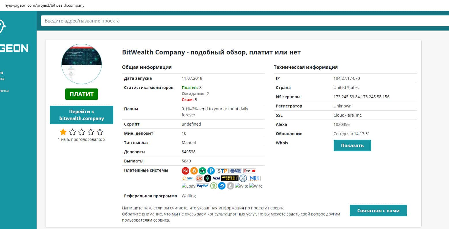Click the Перейти к bitwealth.company button

point(82,115)
